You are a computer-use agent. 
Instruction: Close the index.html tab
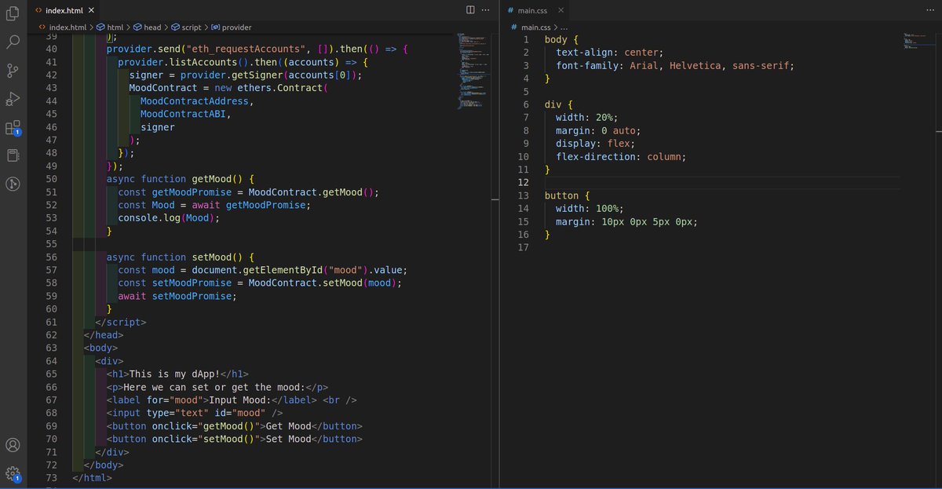(91, 10)
